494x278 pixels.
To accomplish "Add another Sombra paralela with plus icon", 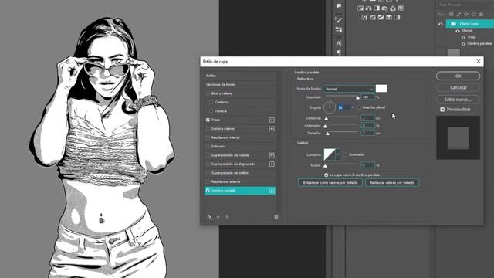I will point(272,191).
